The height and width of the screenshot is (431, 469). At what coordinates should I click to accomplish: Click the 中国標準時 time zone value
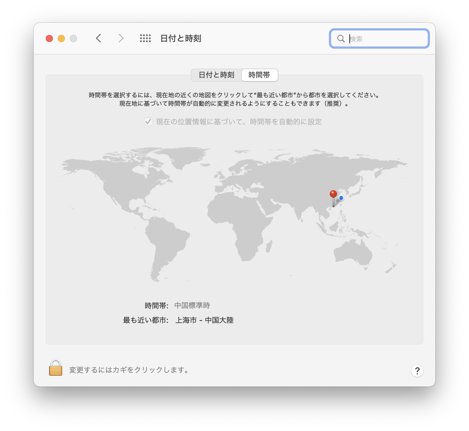pos(192,306)
